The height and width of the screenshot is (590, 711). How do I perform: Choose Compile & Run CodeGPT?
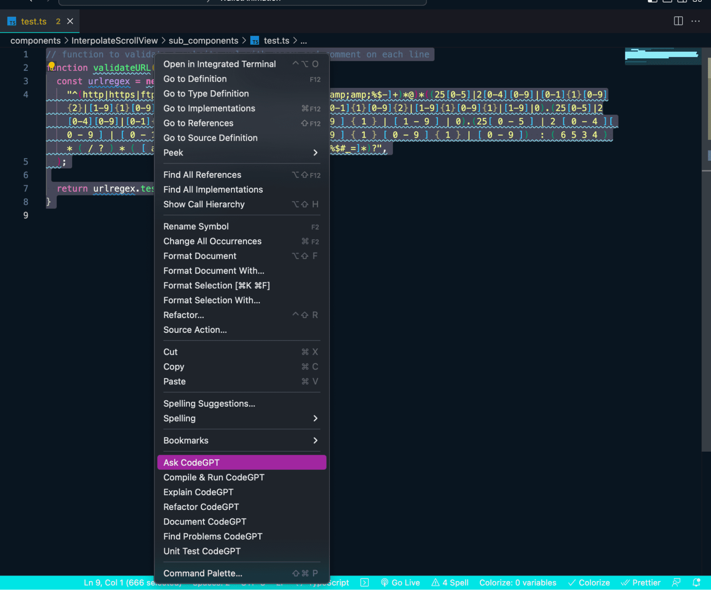tap(242, 478)
